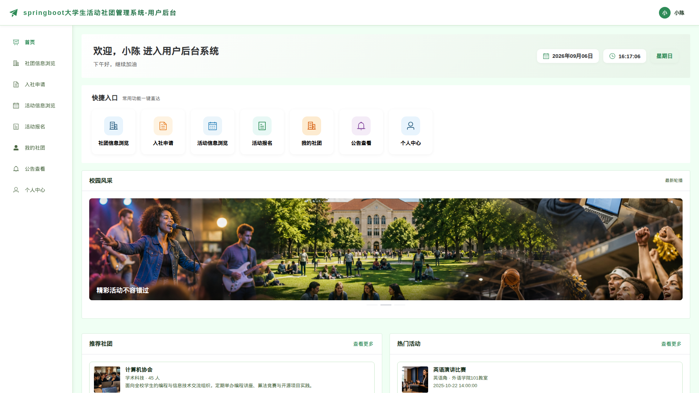The image size is (699, 393).
Task: Click the 活动报名 sidebar form icon
Action: coord(16,127)
